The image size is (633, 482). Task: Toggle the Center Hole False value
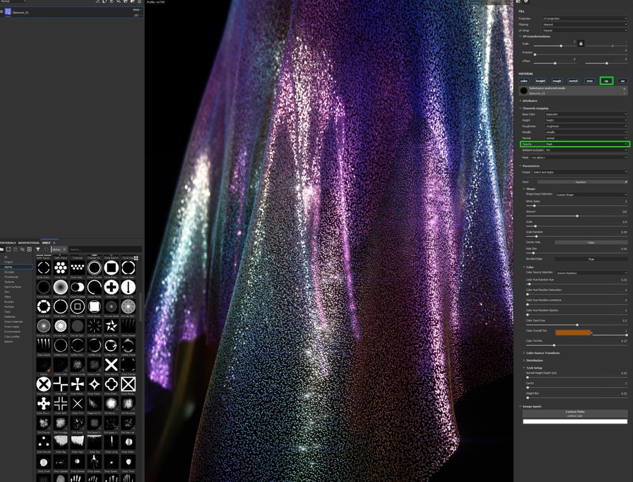[x=590, y=242]
